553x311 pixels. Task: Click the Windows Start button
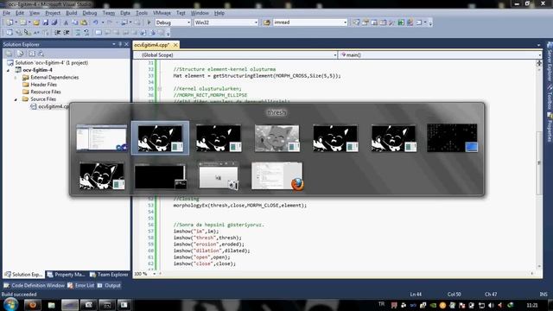click(x=10, y=304)
